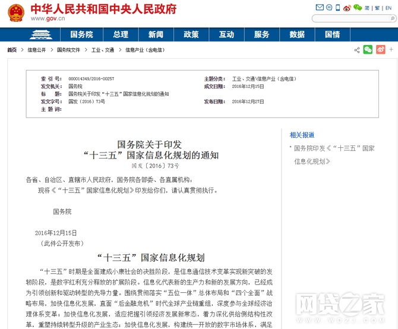Open the Weibo icon in top header
398x329 pixels.
(348, 8)
